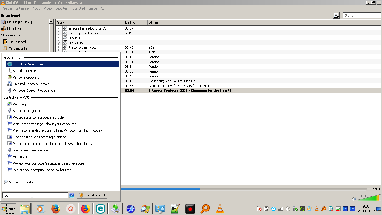Adjust the VLC volume slider
Image resolution: width=382 pixels, height=215 pixels.
coord(369,198)
